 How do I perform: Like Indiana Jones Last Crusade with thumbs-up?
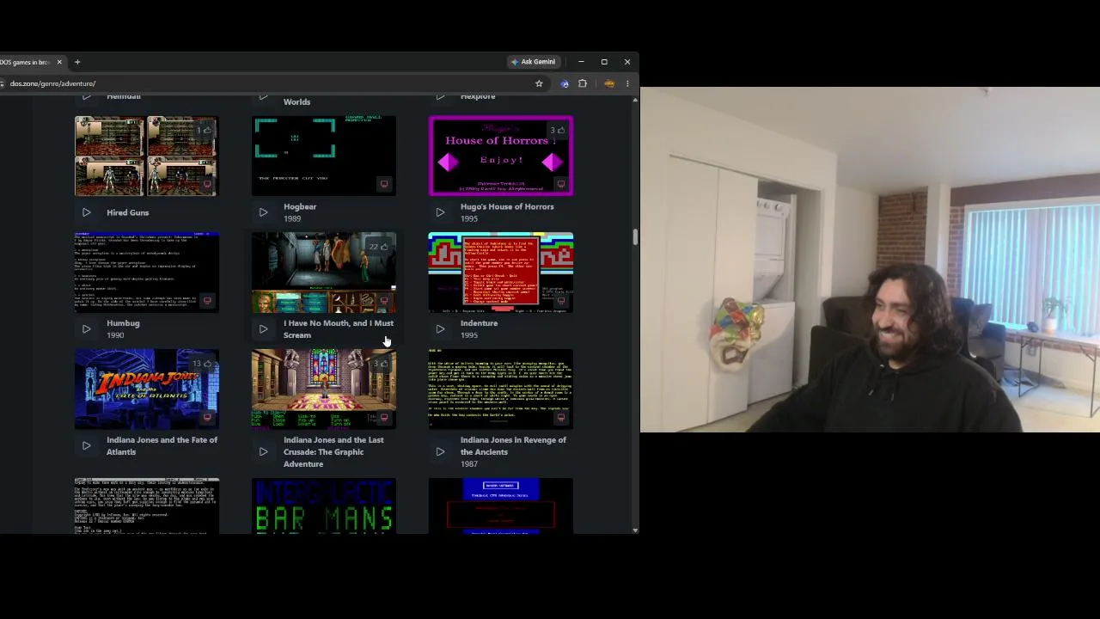[x=384, y=364]
